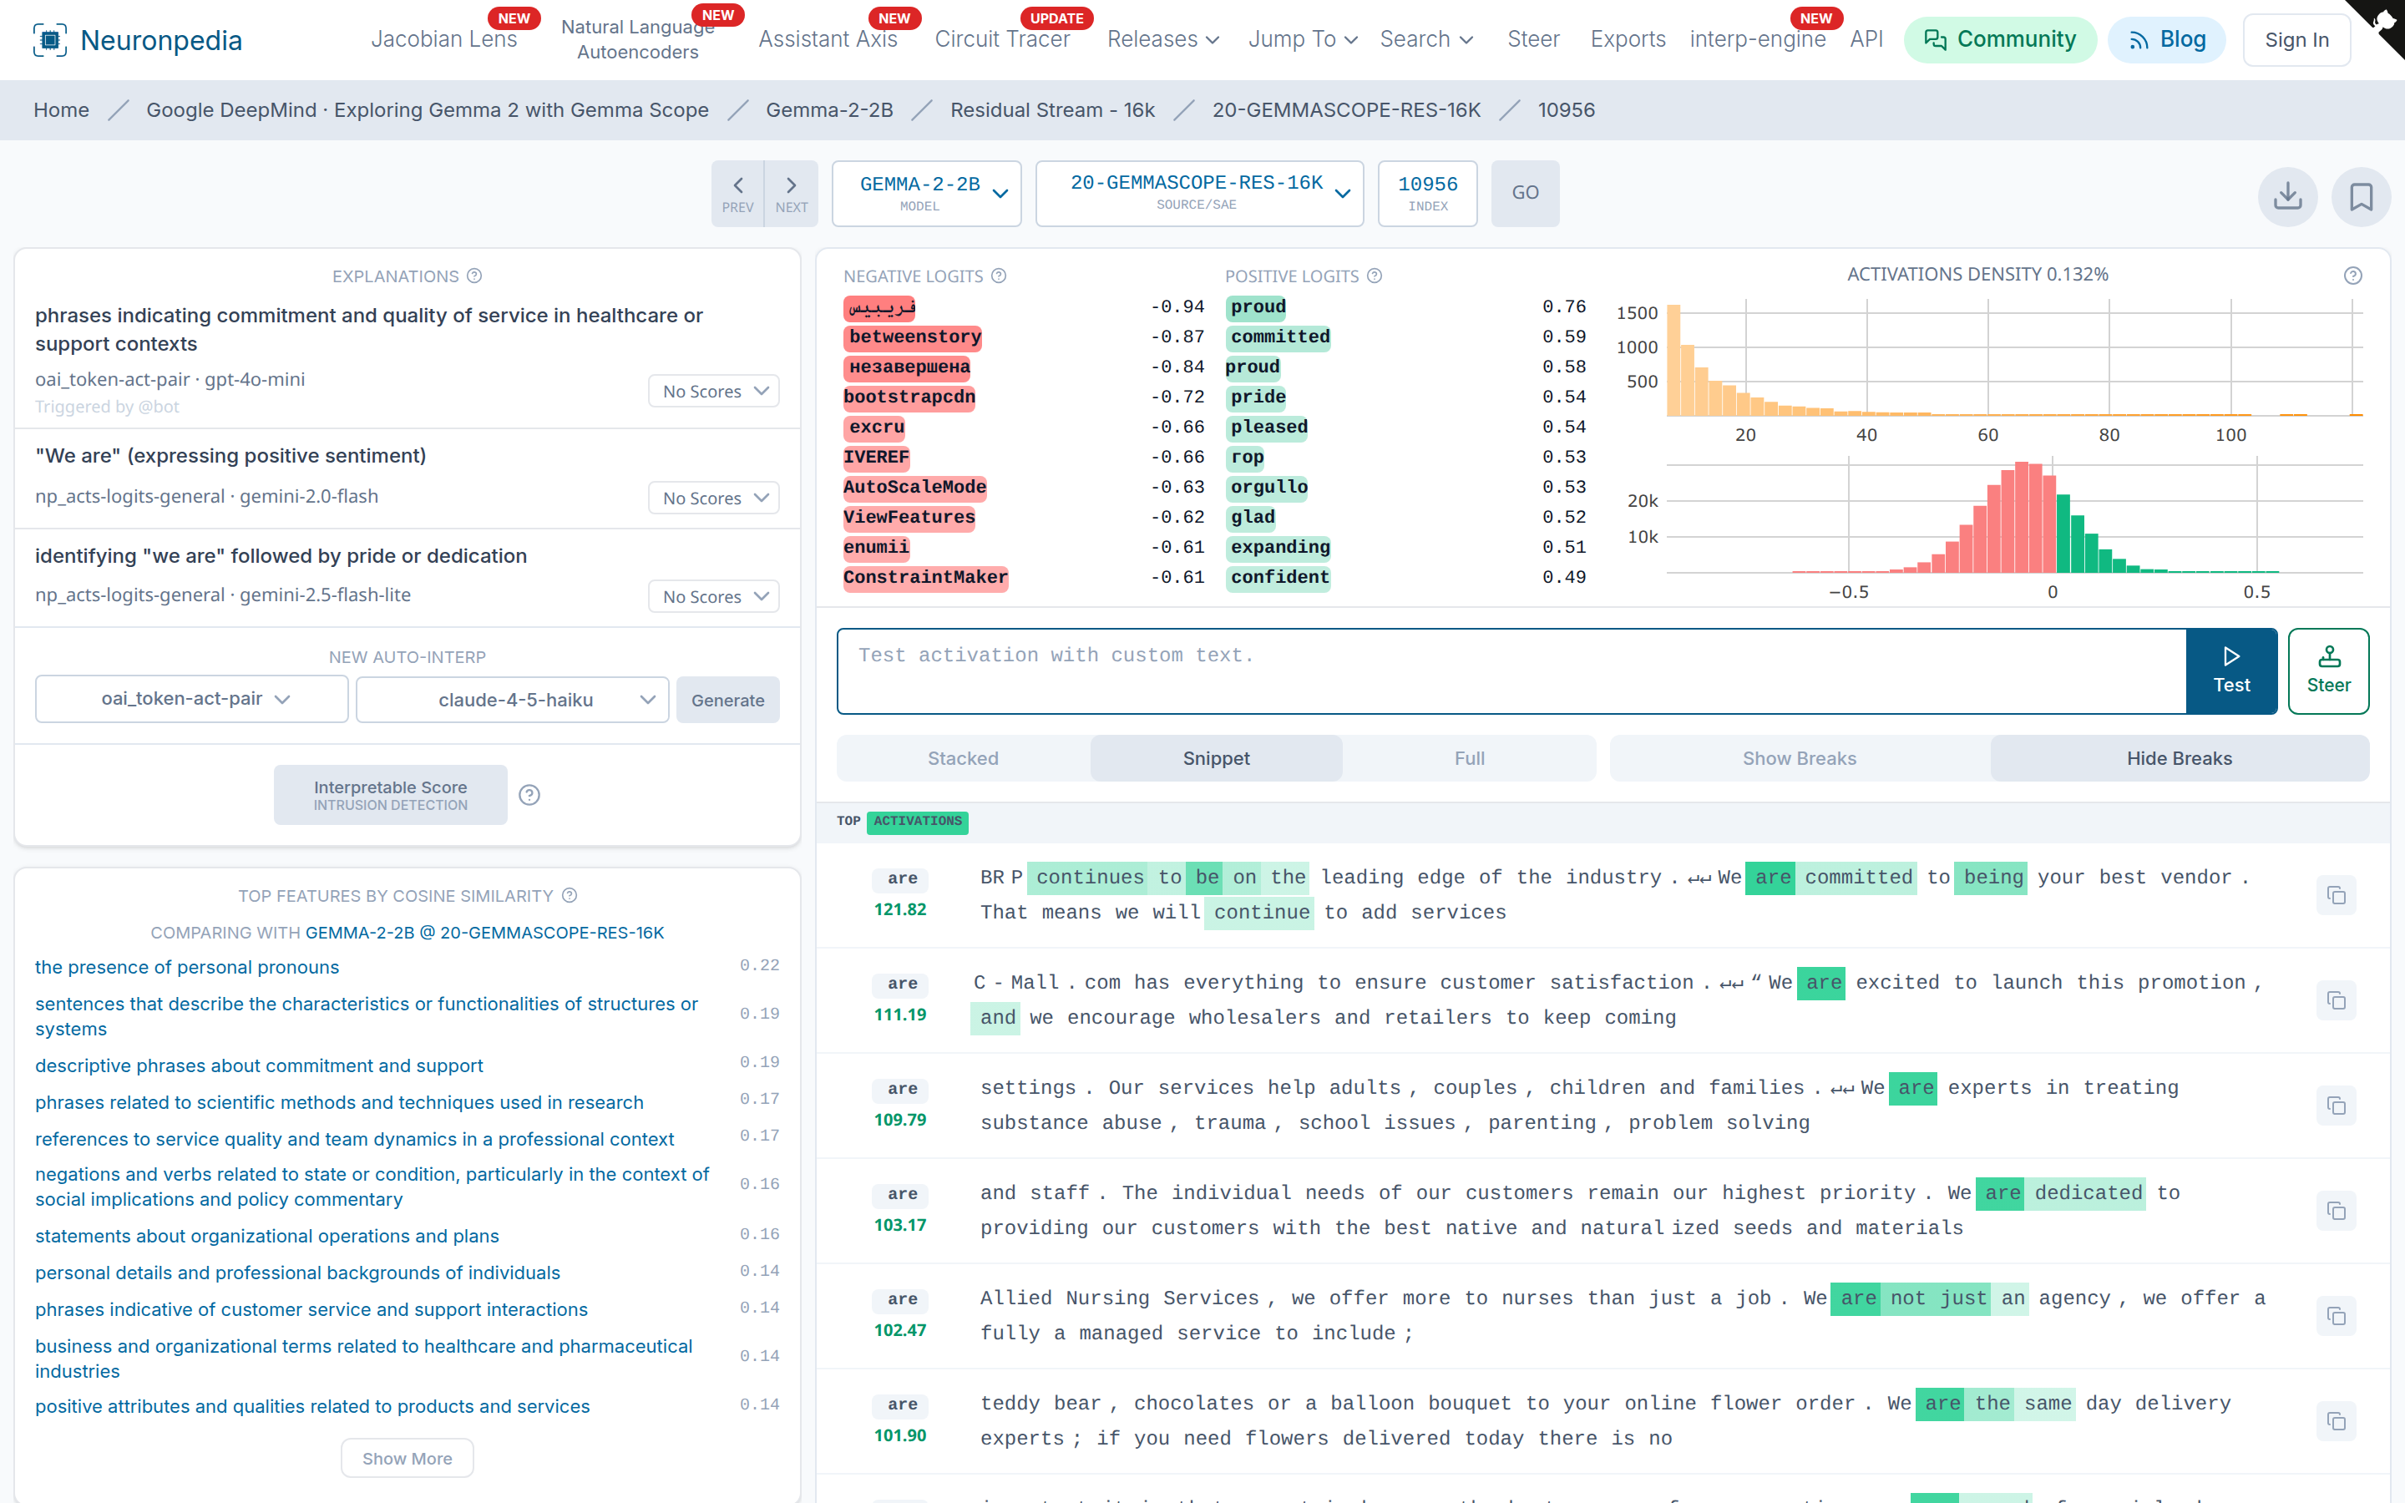Expand No Scores for the gemini-2.0-flash explanation

click(713, 498)
